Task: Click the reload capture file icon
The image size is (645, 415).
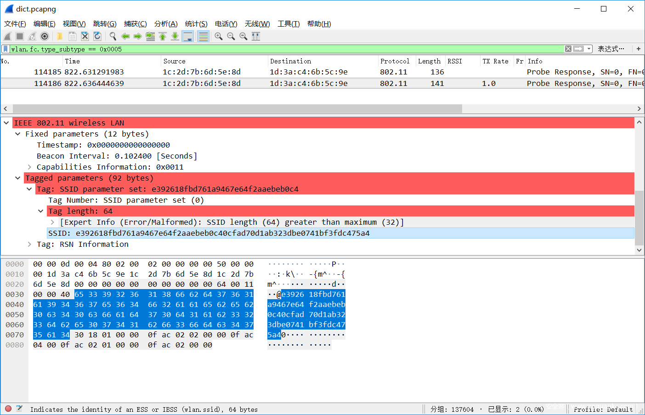Action: click(97, 36)
